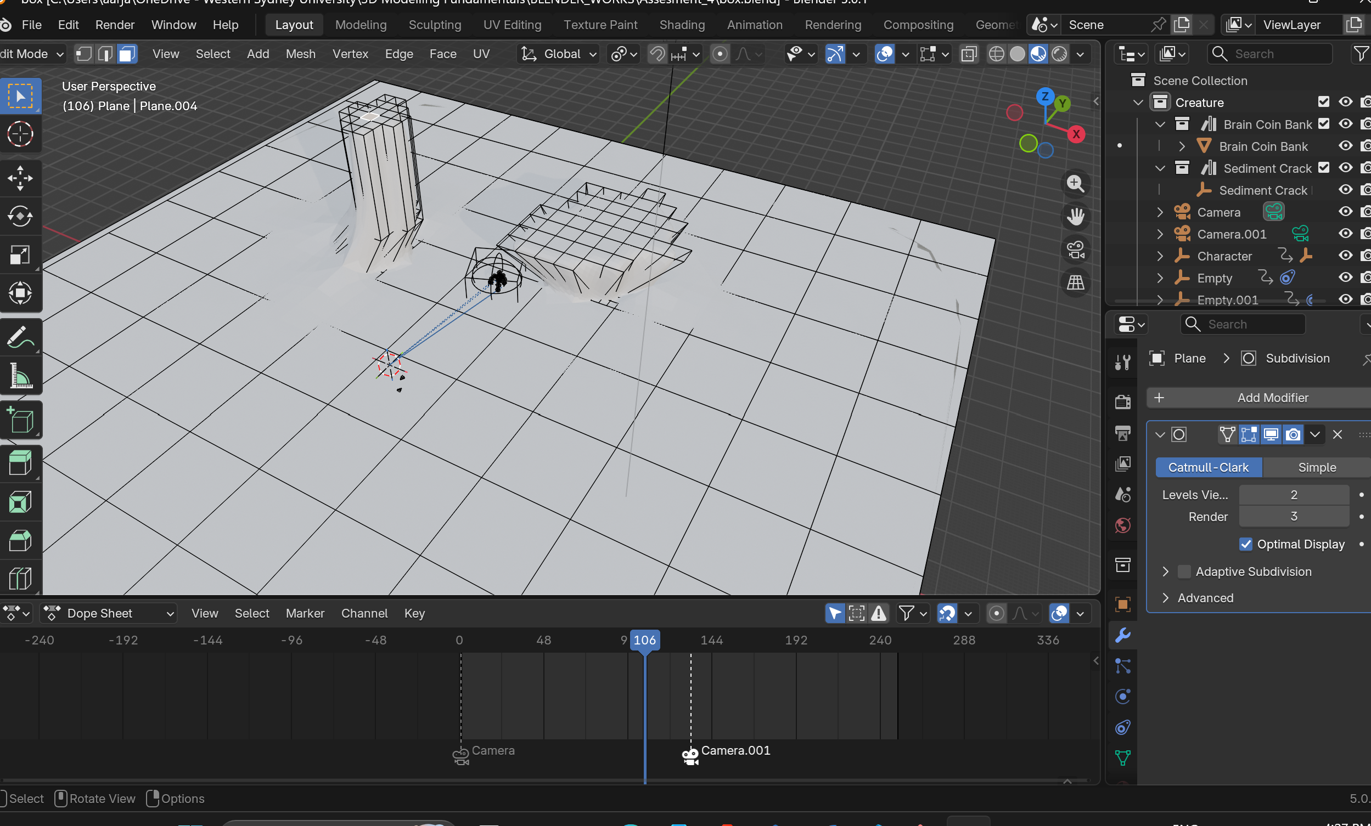Toggle X-ray display in viewport
This screenshot has height=826, width=1371.
click(x=969, y=54)
